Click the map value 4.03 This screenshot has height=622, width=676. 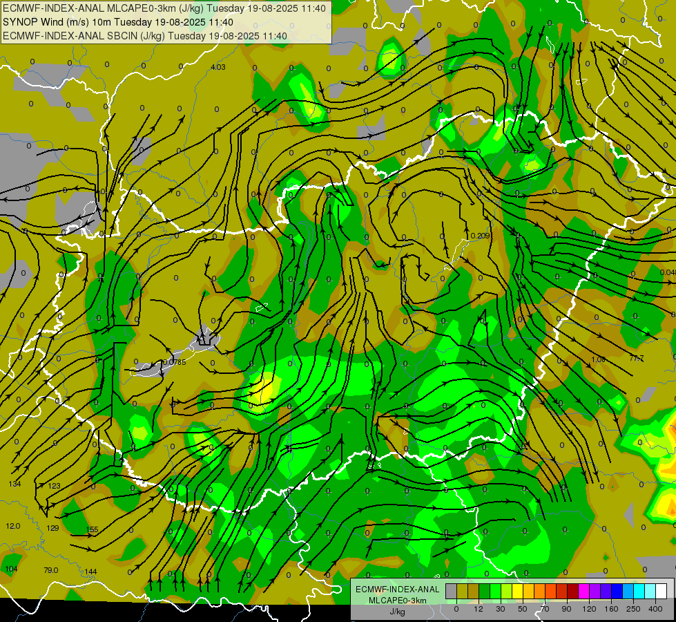click(218, 67)
